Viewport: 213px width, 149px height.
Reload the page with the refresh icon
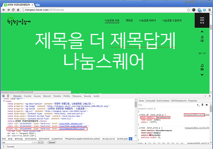(x=13, y=10)
